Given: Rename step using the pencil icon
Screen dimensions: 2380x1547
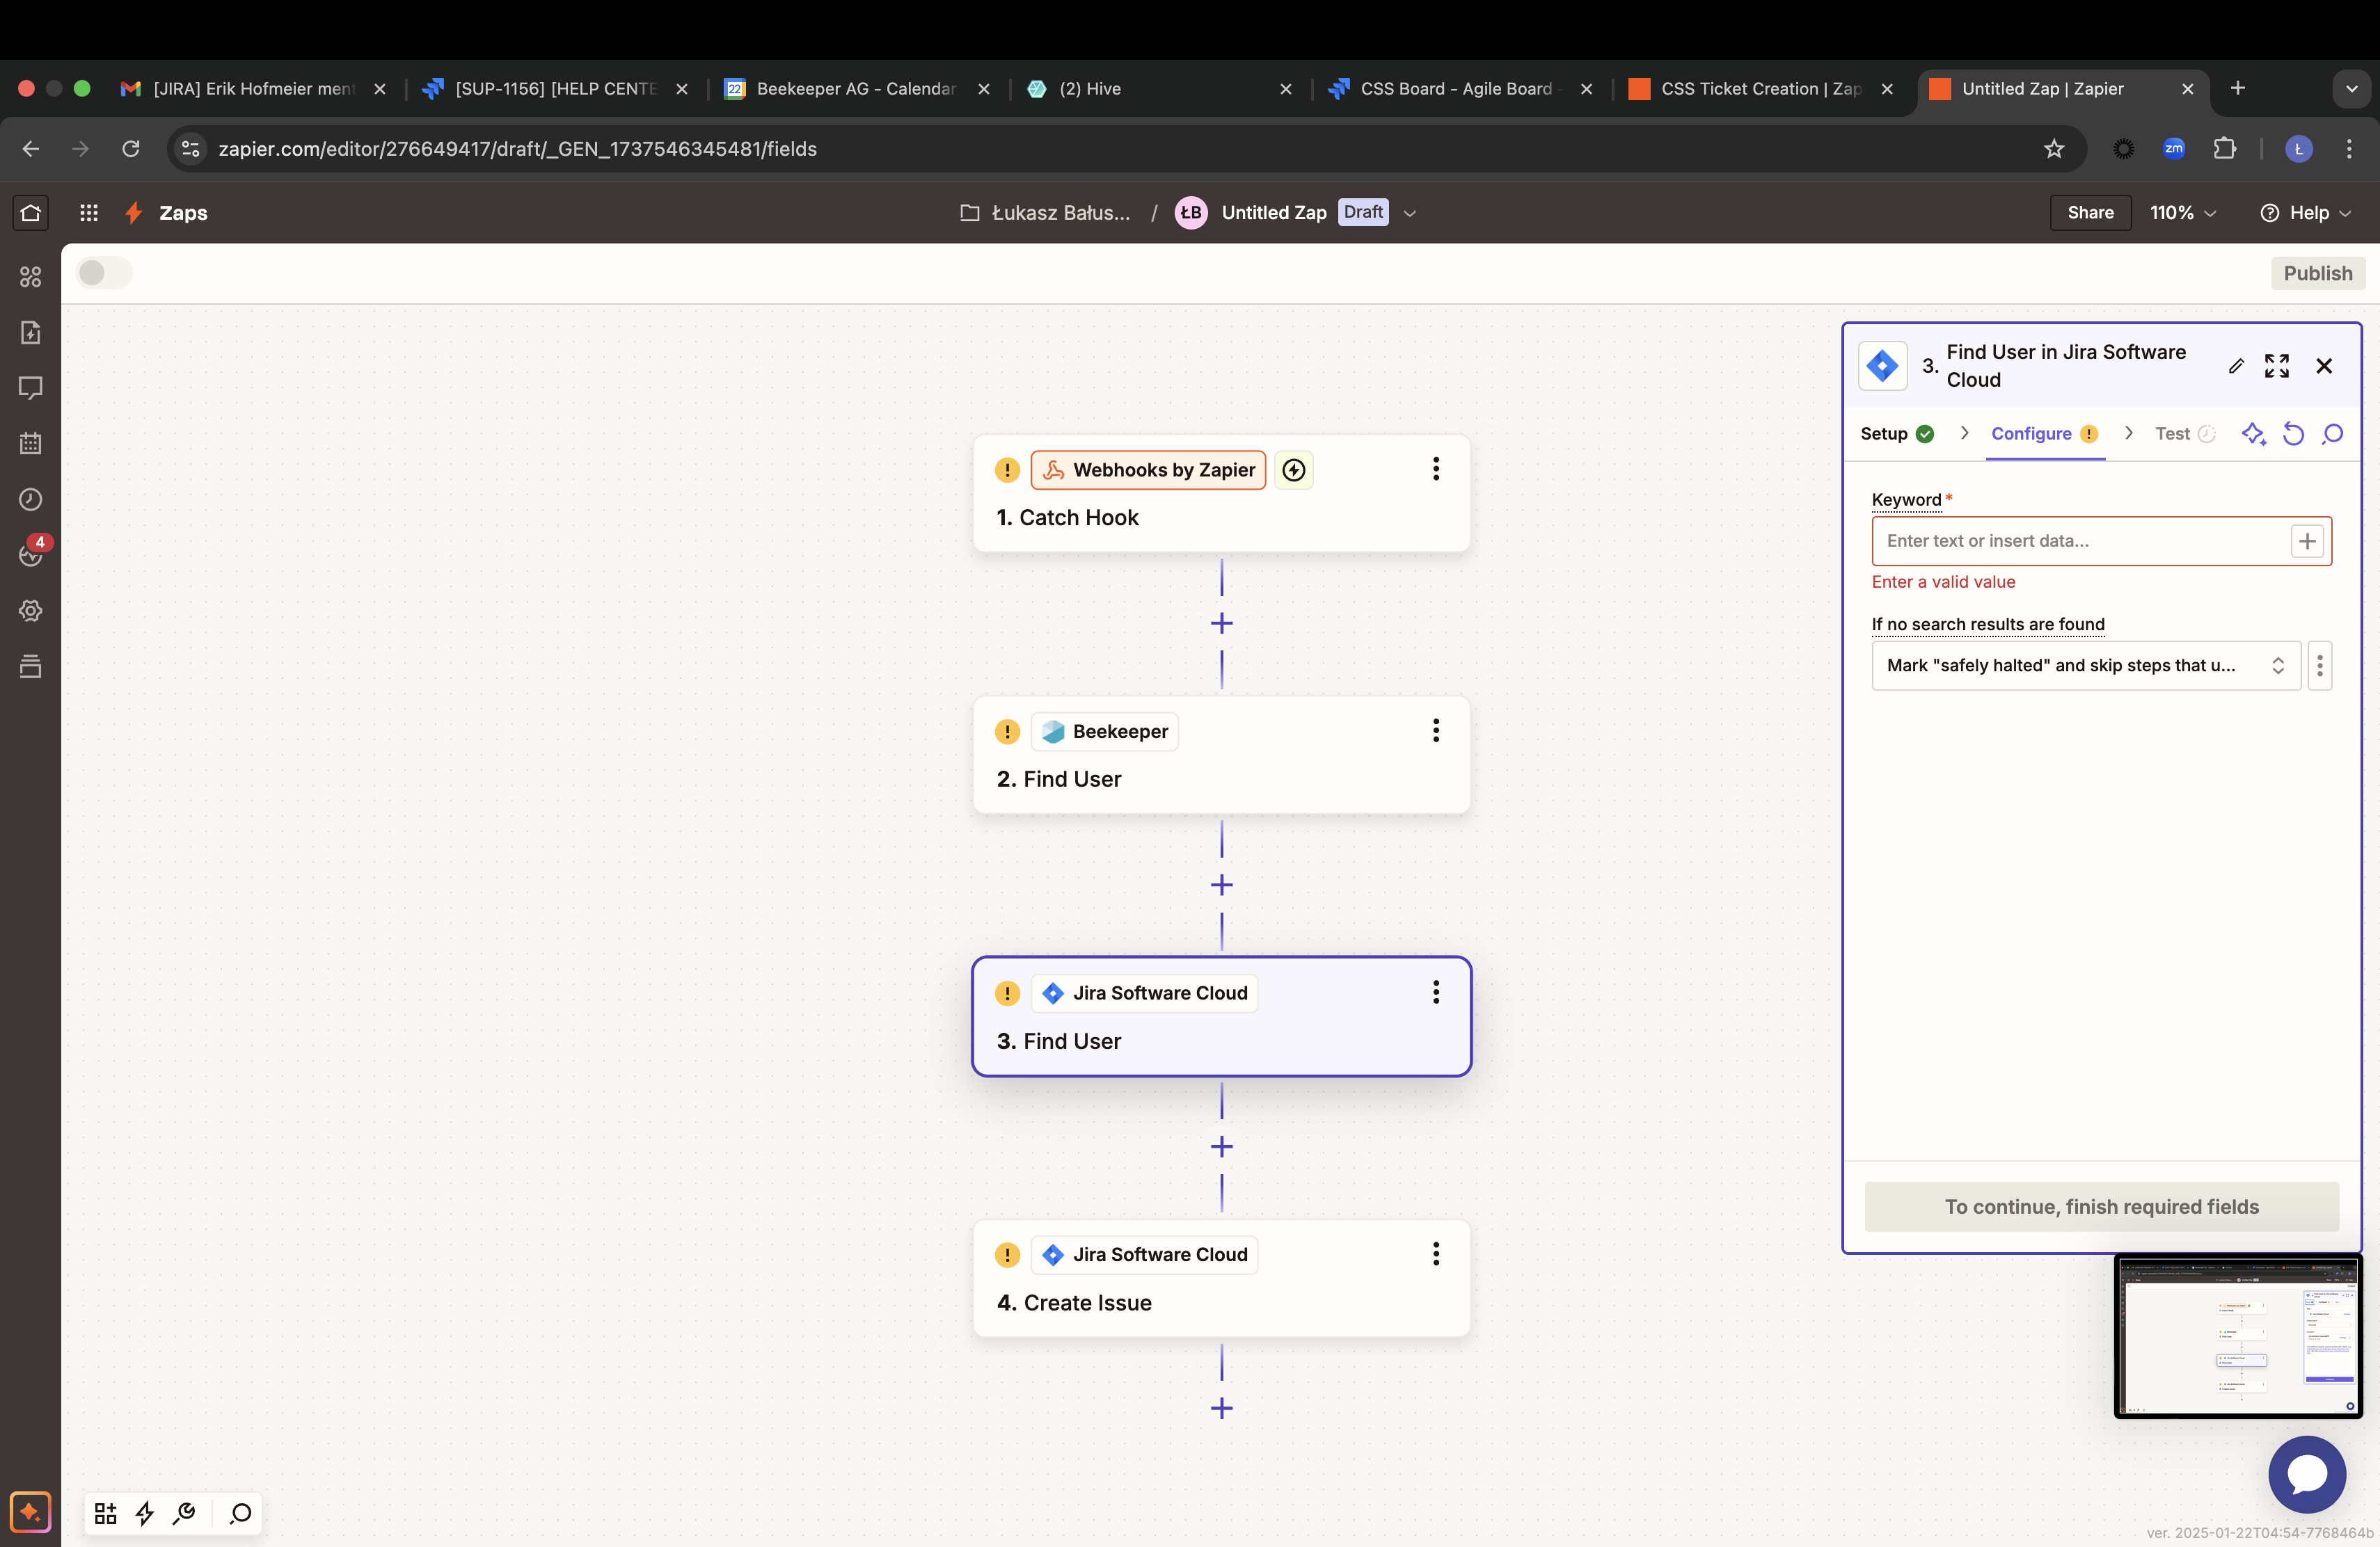Looking at the screenshot, I should pyautogui.click(x=2236, y=366).
